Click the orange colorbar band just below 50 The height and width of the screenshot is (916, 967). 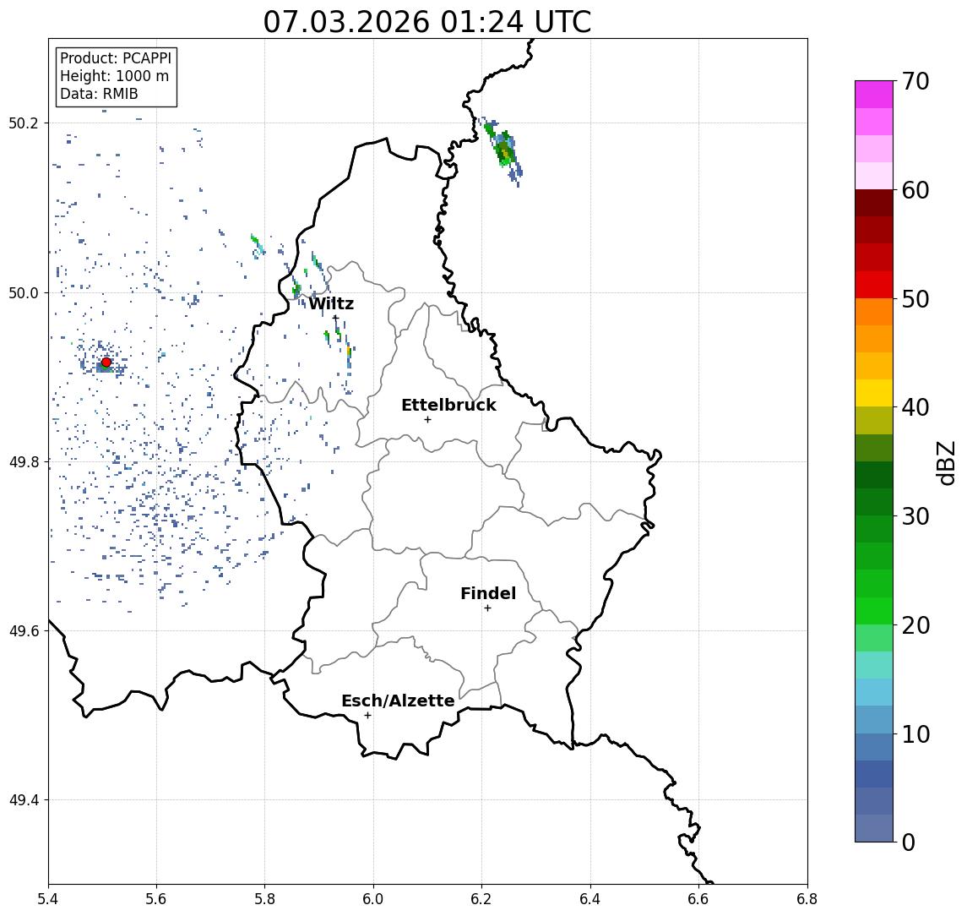874,312
